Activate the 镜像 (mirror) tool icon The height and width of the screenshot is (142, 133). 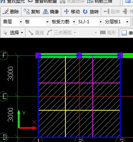tap(45, 12)
